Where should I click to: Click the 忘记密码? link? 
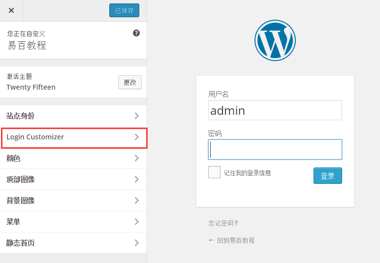click(223, 223)
